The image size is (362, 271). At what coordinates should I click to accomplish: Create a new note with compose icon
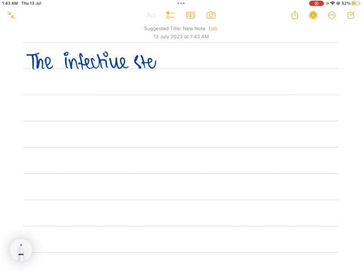pos(351,15)
